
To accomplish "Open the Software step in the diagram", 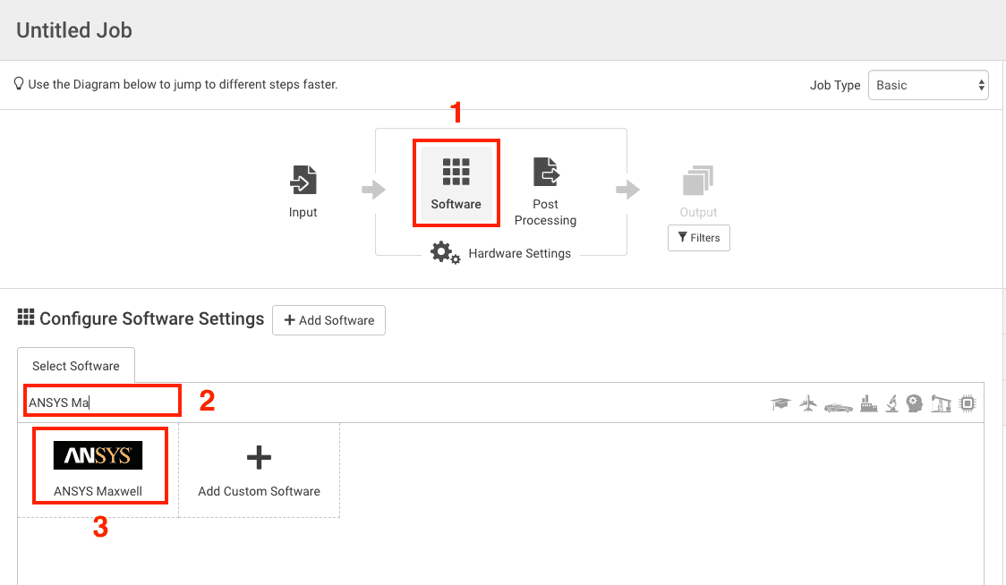I will click(x=456, y=184).
